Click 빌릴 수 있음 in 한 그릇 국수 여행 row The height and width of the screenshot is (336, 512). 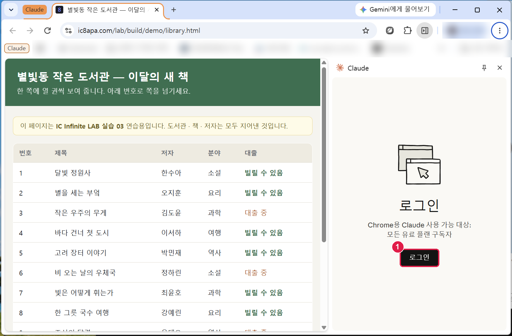coord(264,313)
